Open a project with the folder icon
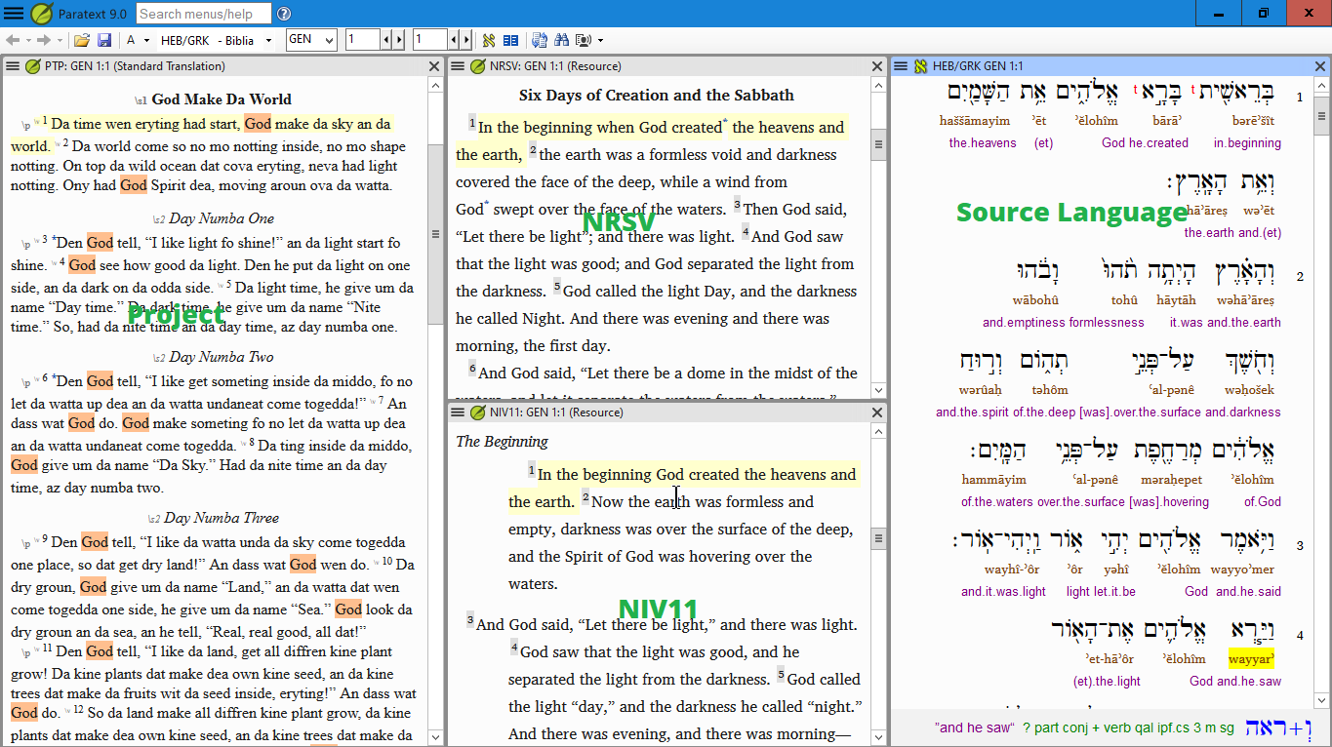This screenshot has width=1332, height=747. [82, 40]
